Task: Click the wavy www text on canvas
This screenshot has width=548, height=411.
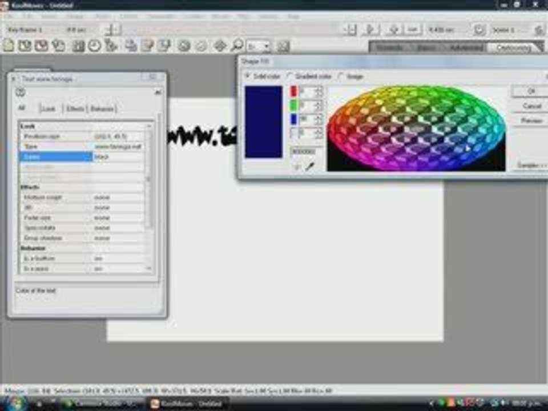Action: click(203, 135)
